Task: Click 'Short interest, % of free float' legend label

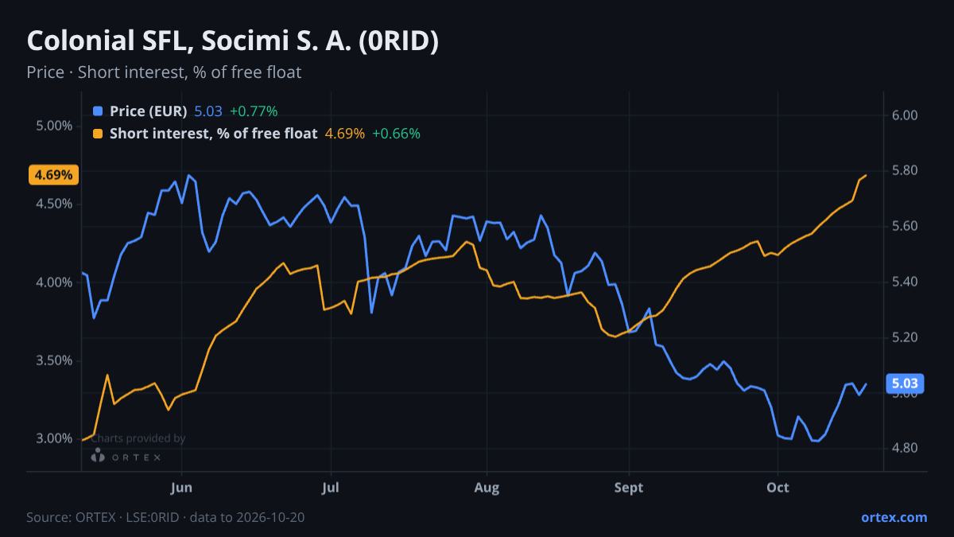Action: 213,134
